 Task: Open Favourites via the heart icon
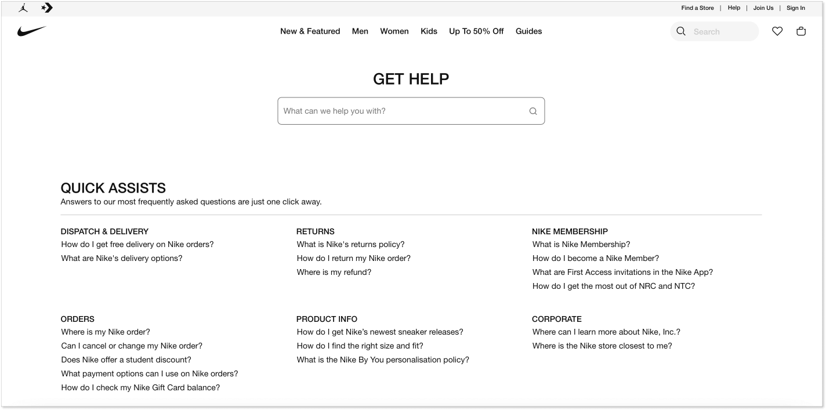[x=777, y=31]
